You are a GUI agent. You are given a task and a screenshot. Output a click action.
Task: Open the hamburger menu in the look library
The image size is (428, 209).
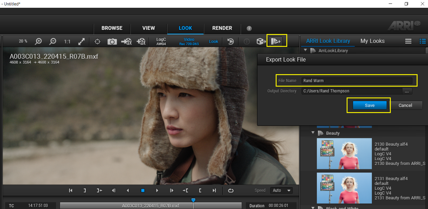click(408, 41)
